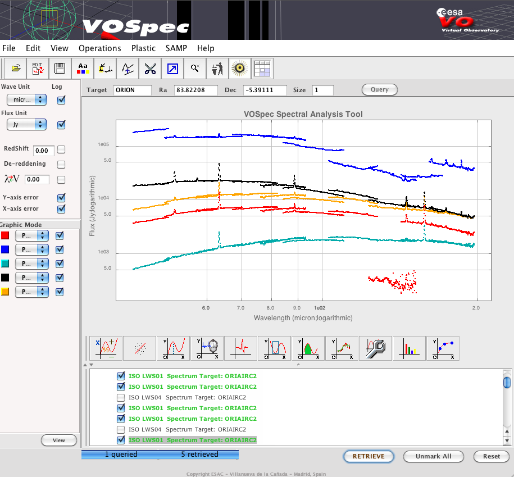
Task: Enable the De-reddening checkbox
Action: tap(61, 164)
